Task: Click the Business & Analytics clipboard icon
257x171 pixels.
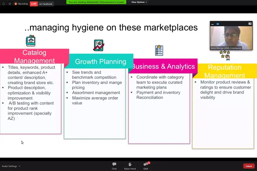Action: 159,51
